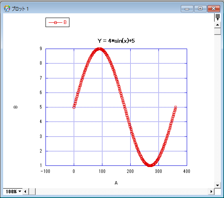This screenshot has width=224, height=198.
Task: Open the 100% zoom dropdown
Action: (13, 191)
